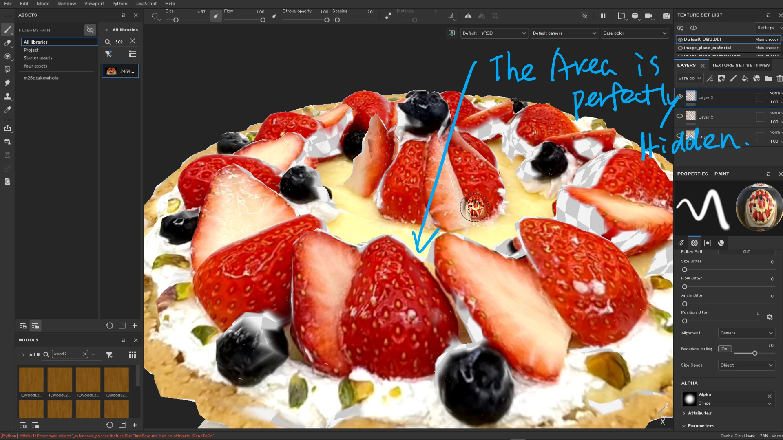Pause rendering with the pause button
Image resolution: width=783 pixels, height=440 pixels.
tap(603, 16)
